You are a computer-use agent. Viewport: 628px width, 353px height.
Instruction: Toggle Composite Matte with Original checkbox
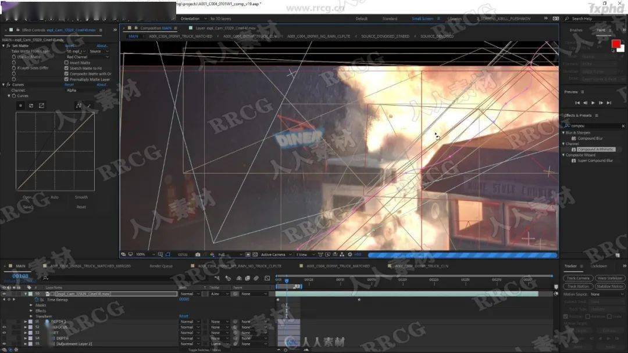[66, 74]
